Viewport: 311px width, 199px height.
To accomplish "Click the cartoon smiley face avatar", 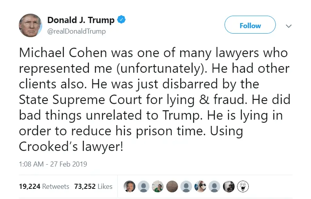I will pyautogui.click(x=243, y=186).
